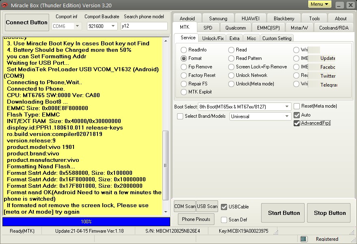Click the Start Button
Screen dimensions: 357x244
tap(283, 213)
